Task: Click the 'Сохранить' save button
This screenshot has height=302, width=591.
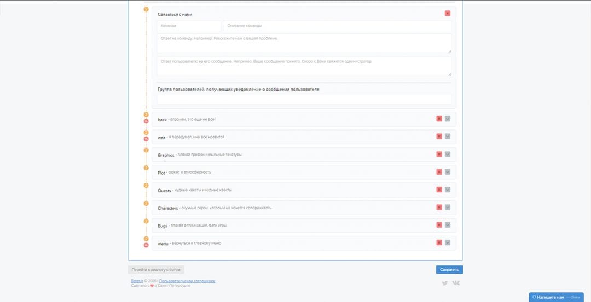Action: click(x=449, y=270)
